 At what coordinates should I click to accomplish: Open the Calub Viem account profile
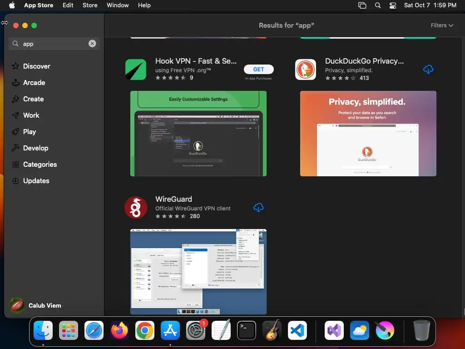pos(35,305)
